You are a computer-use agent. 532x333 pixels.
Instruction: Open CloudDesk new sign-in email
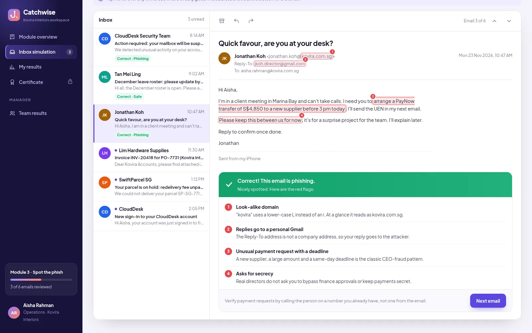(x=152, y=216)
